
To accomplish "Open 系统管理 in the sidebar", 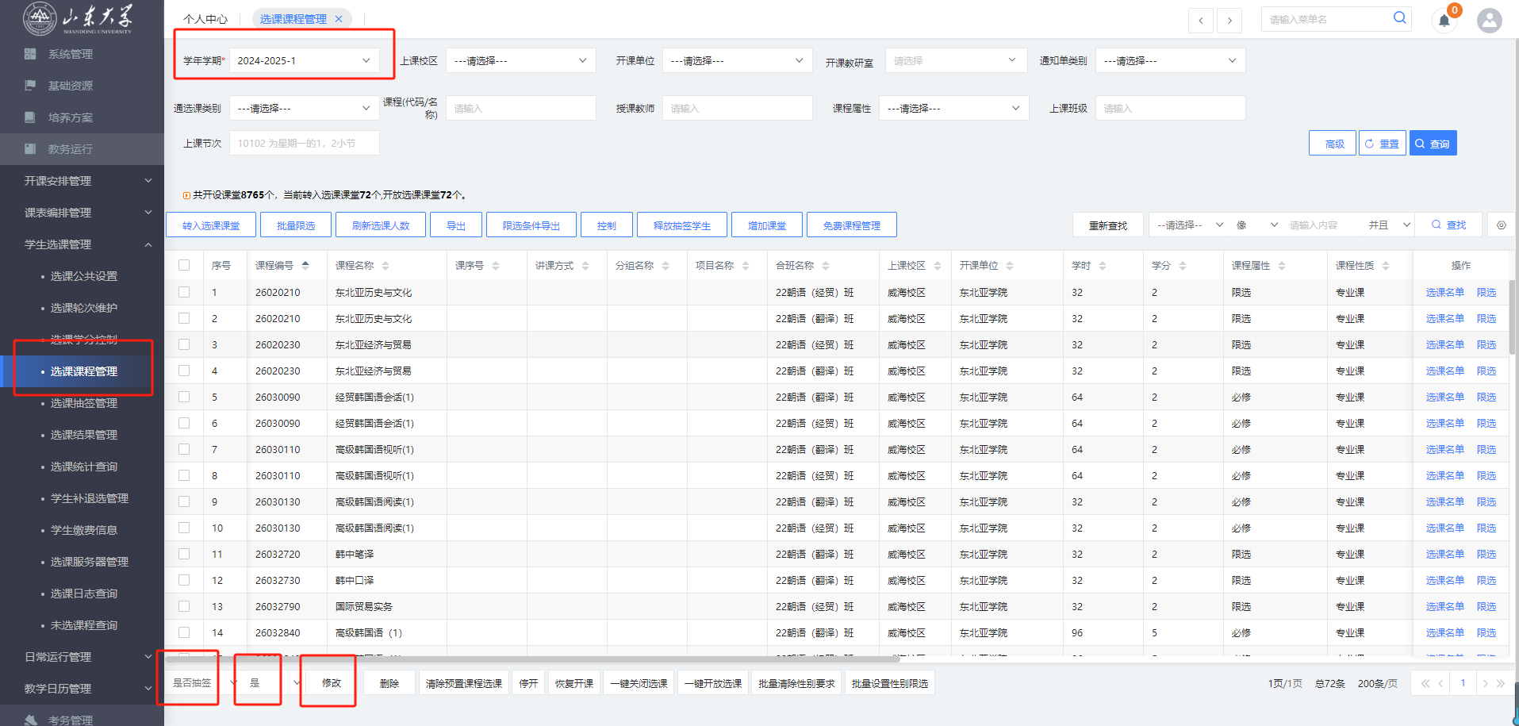I will click(x=70, y=54).
